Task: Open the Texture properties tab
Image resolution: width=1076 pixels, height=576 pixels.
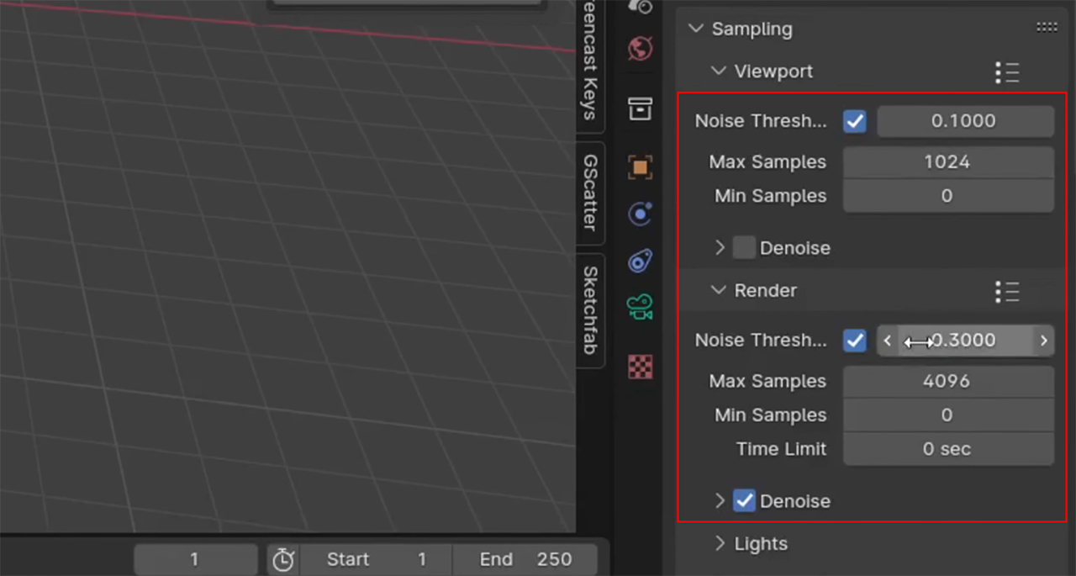Action: 639,367
